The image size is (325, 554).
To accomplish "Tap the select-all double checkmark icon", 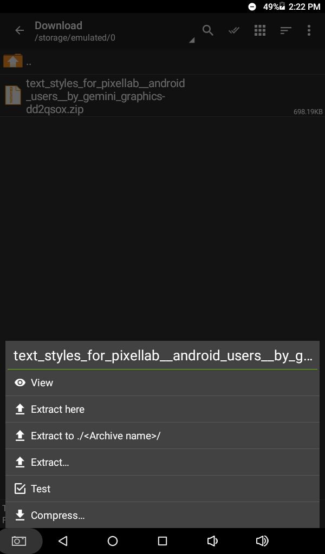I will click(x=234, y=31).
